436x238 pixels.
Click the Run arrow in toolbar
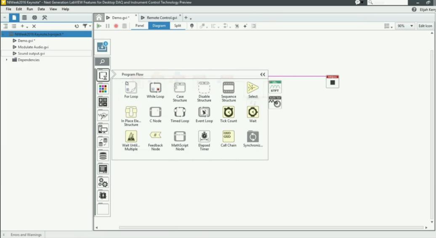coord(99,26)
